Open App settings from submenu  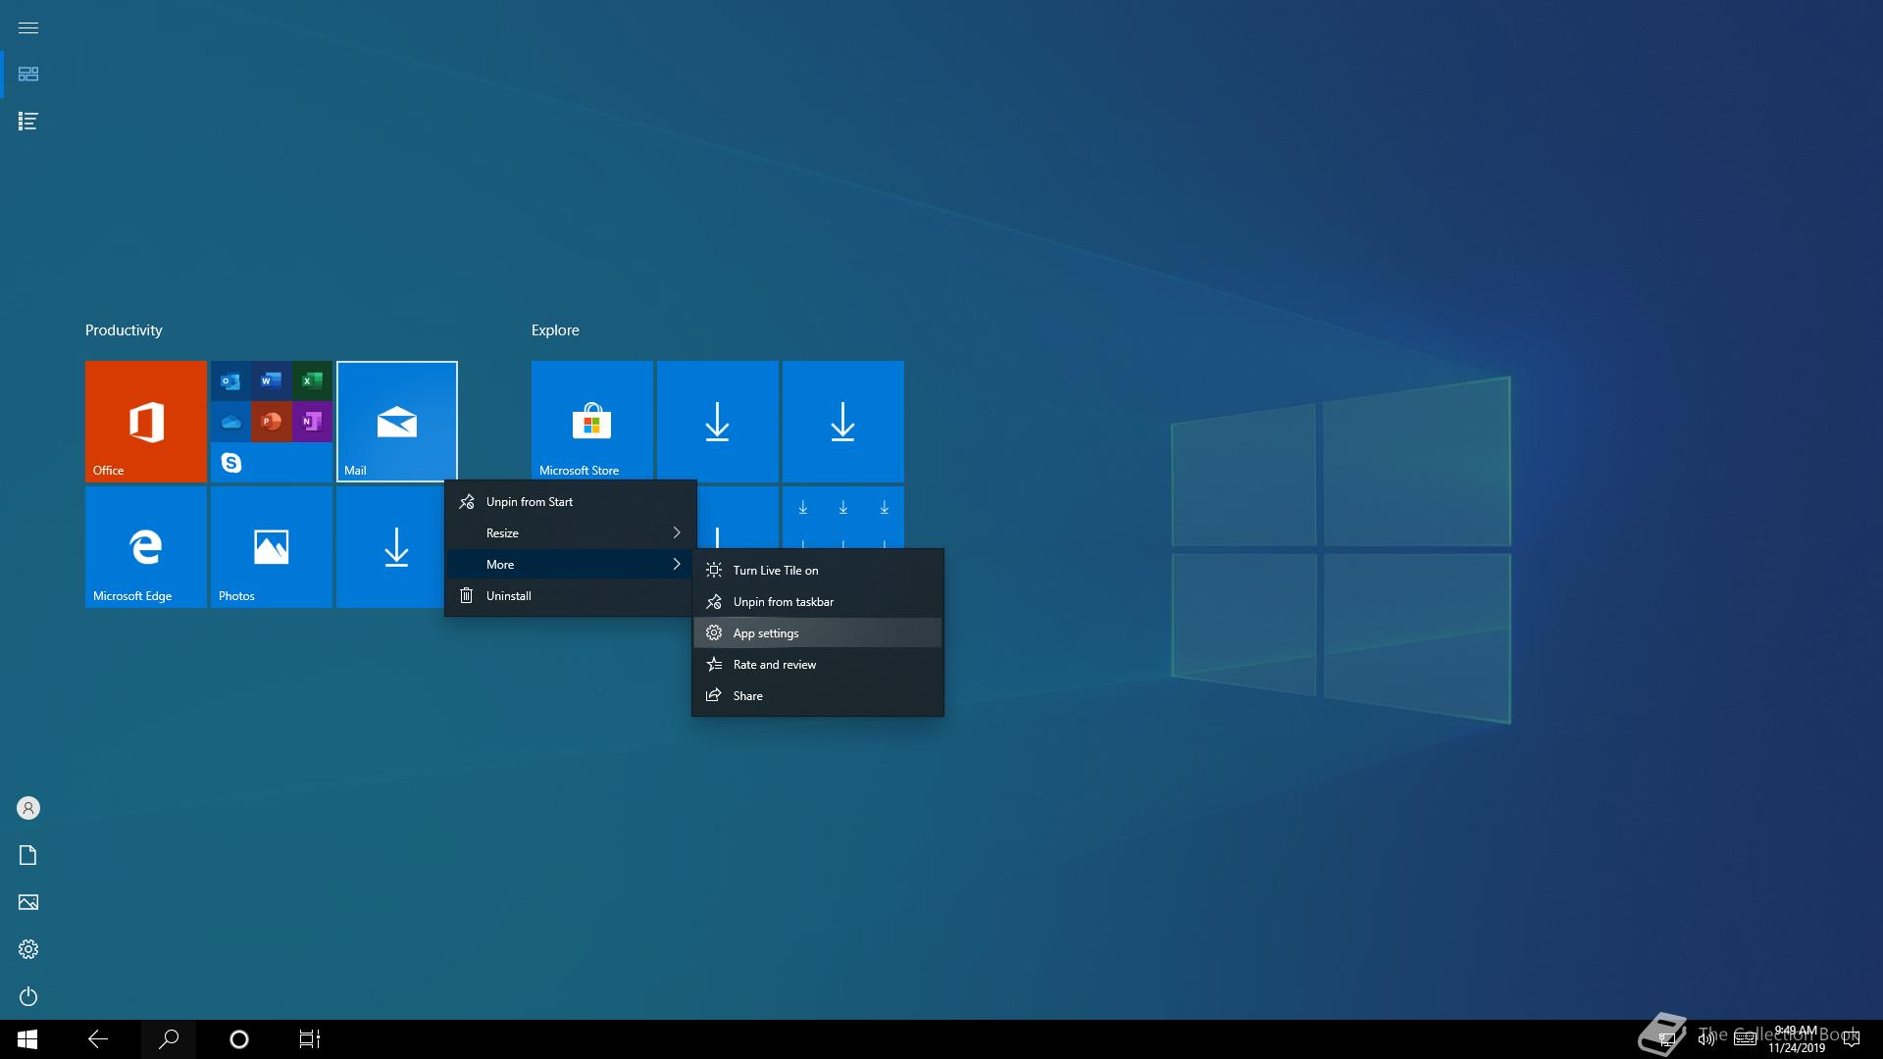coord(818,632)
